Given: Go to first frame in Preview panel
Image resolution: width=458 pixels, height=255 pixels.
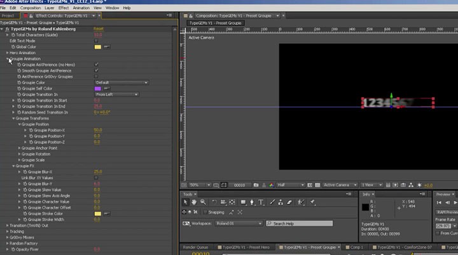Looking at the screenshot, I should (439, 202).
